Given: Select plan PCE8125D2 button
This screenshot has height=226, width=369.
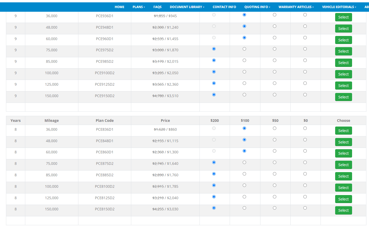Looking at the screenshot, I should [343, 199].
